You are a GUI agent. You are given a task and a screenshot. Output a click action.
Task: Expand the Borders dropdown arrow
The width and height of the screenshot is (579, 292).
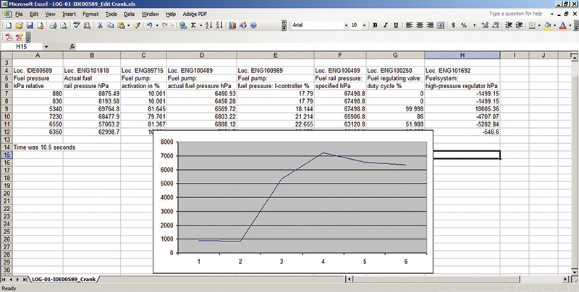click(539, 25)
